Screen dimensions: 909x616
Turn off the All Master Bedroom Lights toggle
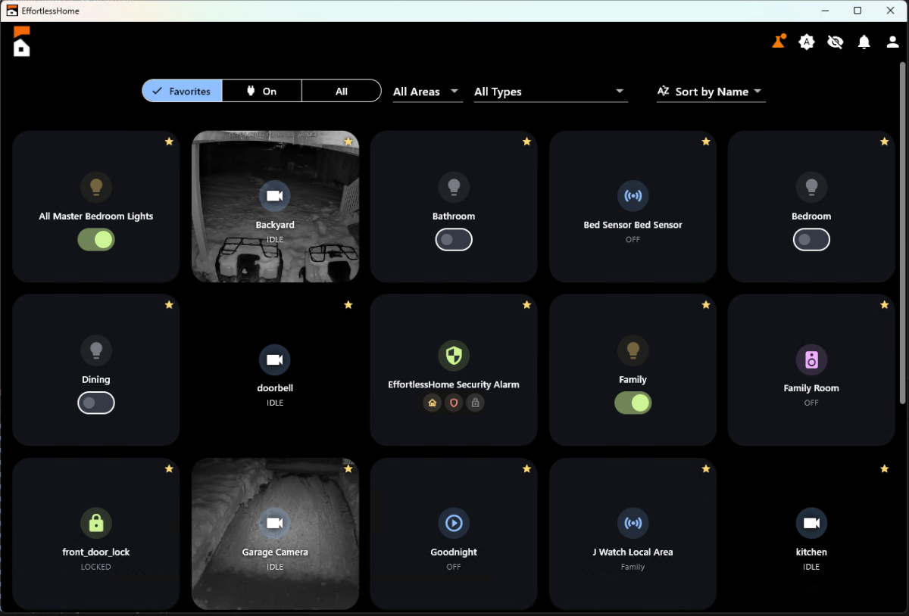click(96, 239)
